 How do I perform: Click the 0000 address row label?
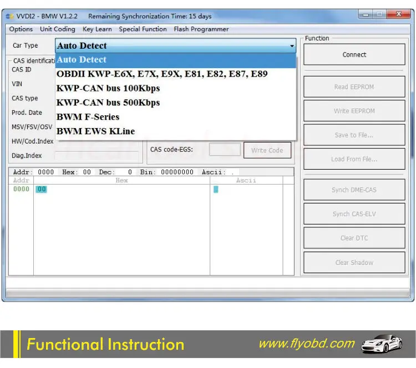tap(21, 189)
